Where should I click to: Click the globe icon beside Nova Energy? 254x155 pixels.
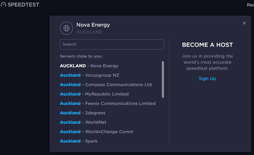pyautogui.click(x=66, y=28)
